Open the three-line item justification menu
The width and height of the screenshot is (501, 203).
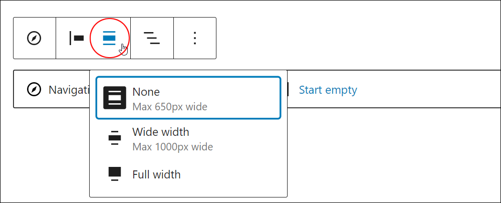point(152,39)
